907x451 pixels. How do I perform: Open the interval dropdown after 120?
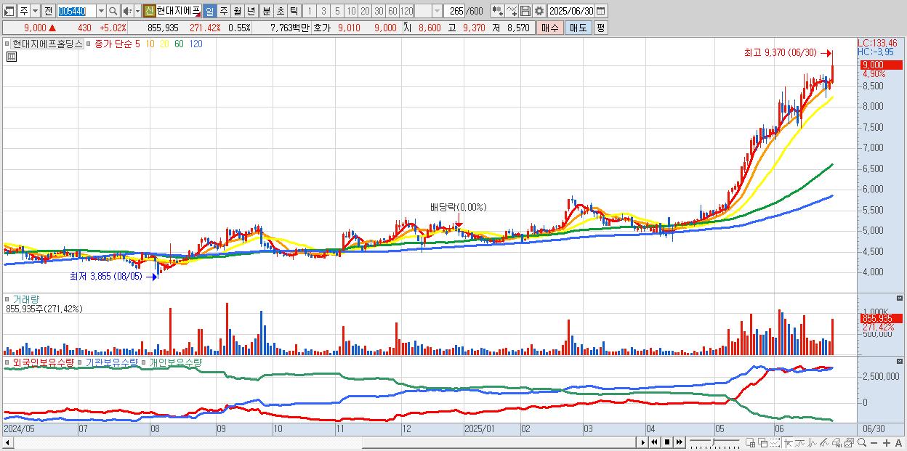(x=437, y=11)
